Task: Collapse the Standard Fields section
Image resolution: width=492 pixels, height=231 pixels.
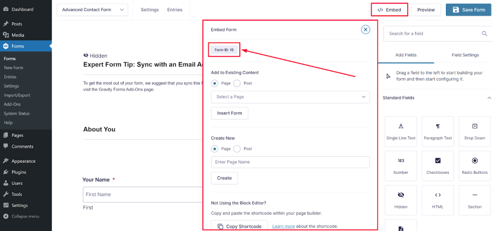Action: point(489,98)
